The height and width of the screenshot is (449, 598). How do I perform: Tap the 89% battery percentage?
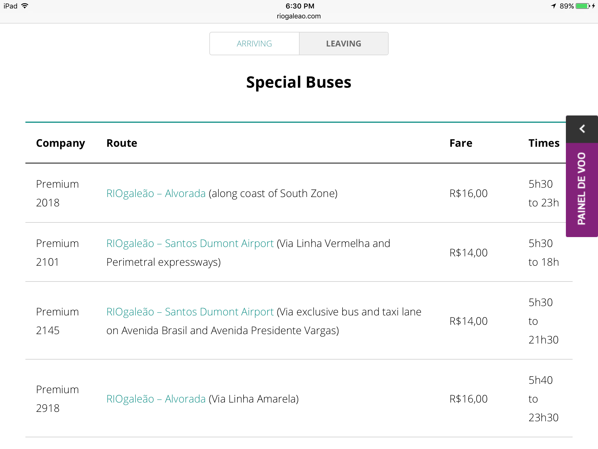567,6
